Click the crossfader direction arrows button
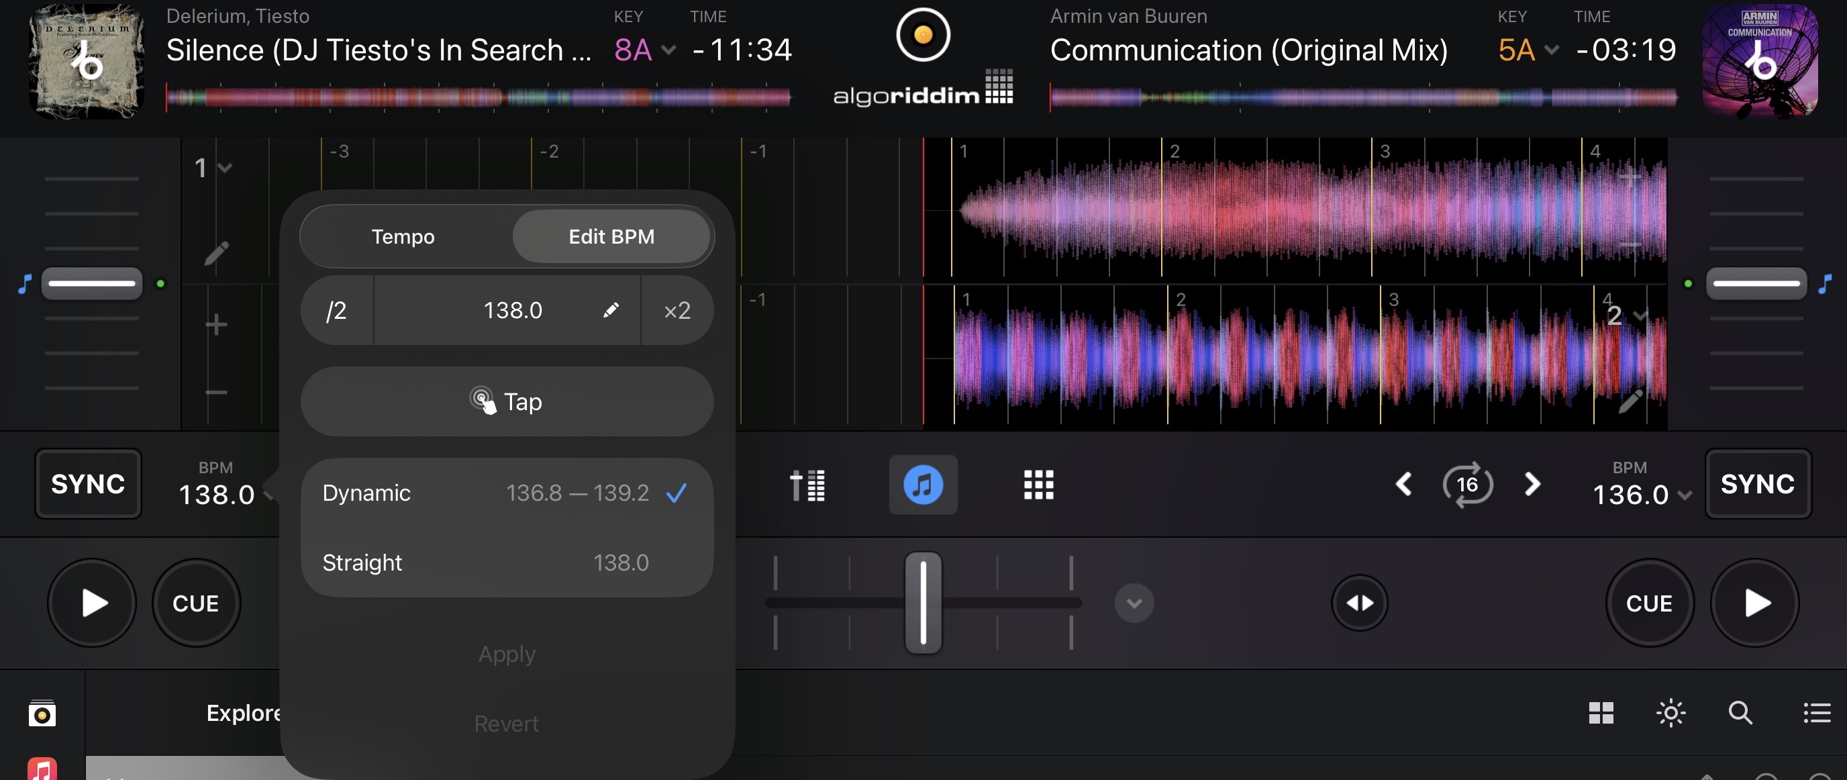Viewport: 1847px width, 780px height. pyautogui.click(x=1360, y=603)
